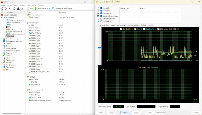
Task: Enable the Stress GPU(s) checkbox
Action: (x=101, y=21)
